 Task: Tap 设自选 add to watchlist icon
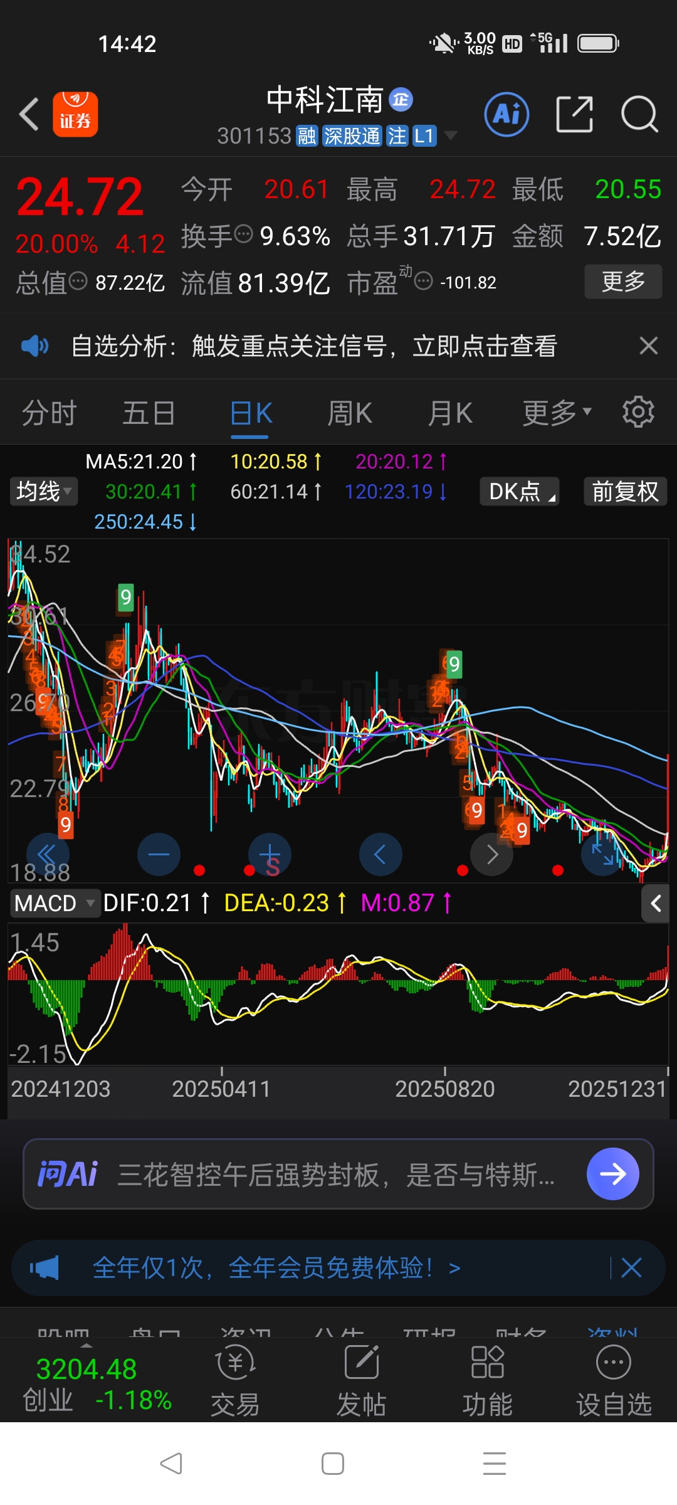[614, 1381]
